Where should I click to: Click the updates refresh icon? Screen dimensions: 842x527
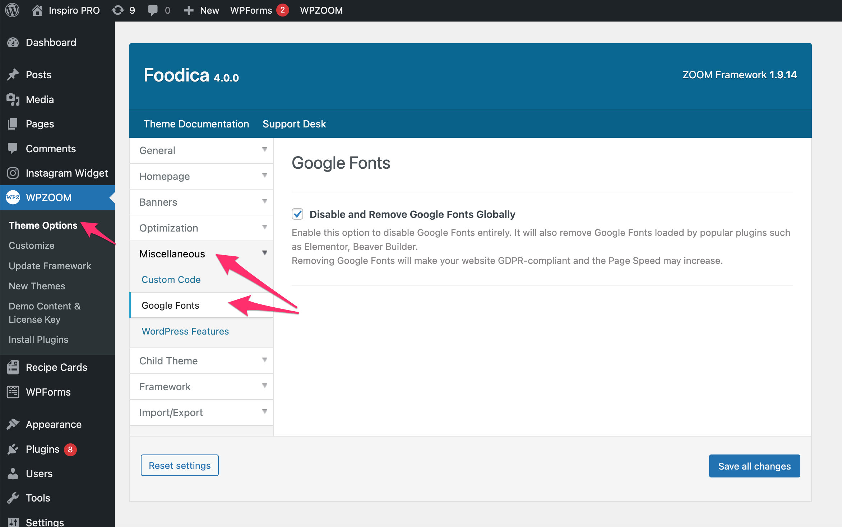click(118, 10)
